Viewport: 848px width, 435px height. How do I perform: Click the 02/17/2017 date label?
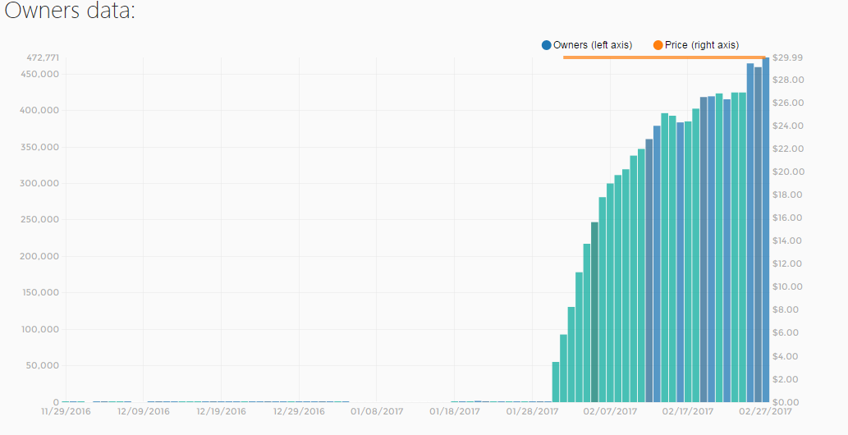pos(688,412)
